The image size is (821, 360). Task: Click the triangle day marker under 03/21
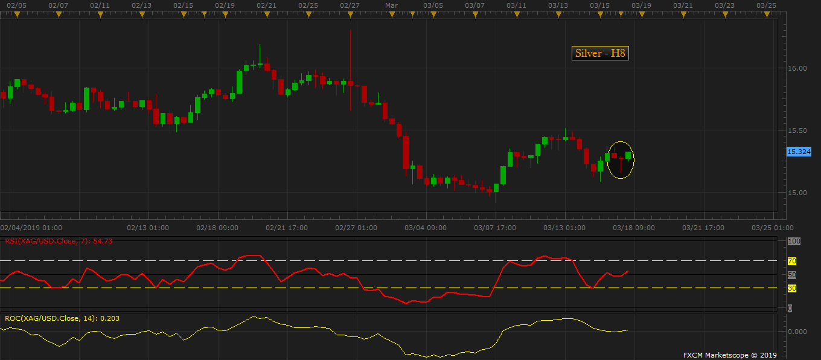click(683, 15)
